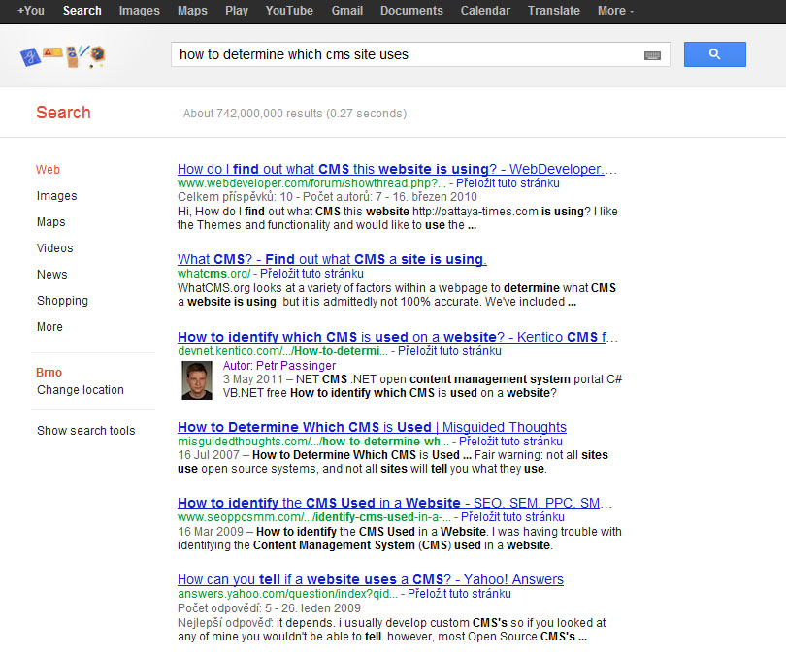Open Documents in the top bar

[411, 11]
